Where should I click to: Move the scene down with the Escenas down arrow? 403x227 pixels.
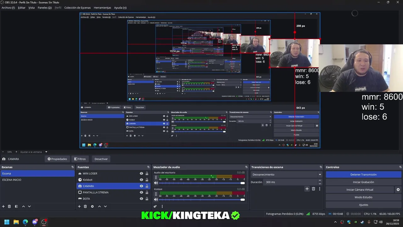coord(29,207)
